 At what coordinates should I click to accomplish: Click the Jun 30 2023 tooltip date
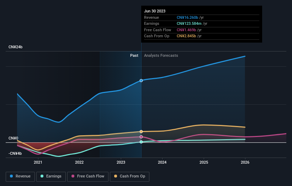tap(155, 11)
